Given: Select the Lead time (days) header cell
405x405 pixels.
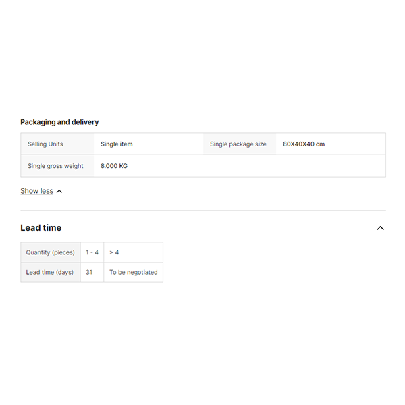Looking at the screenshot, I should tap(50, 273).
